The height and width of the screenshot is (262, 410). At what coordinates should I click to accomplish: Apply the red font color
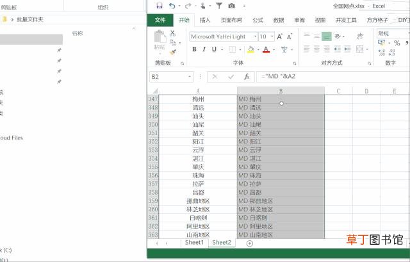coord(266,49)
